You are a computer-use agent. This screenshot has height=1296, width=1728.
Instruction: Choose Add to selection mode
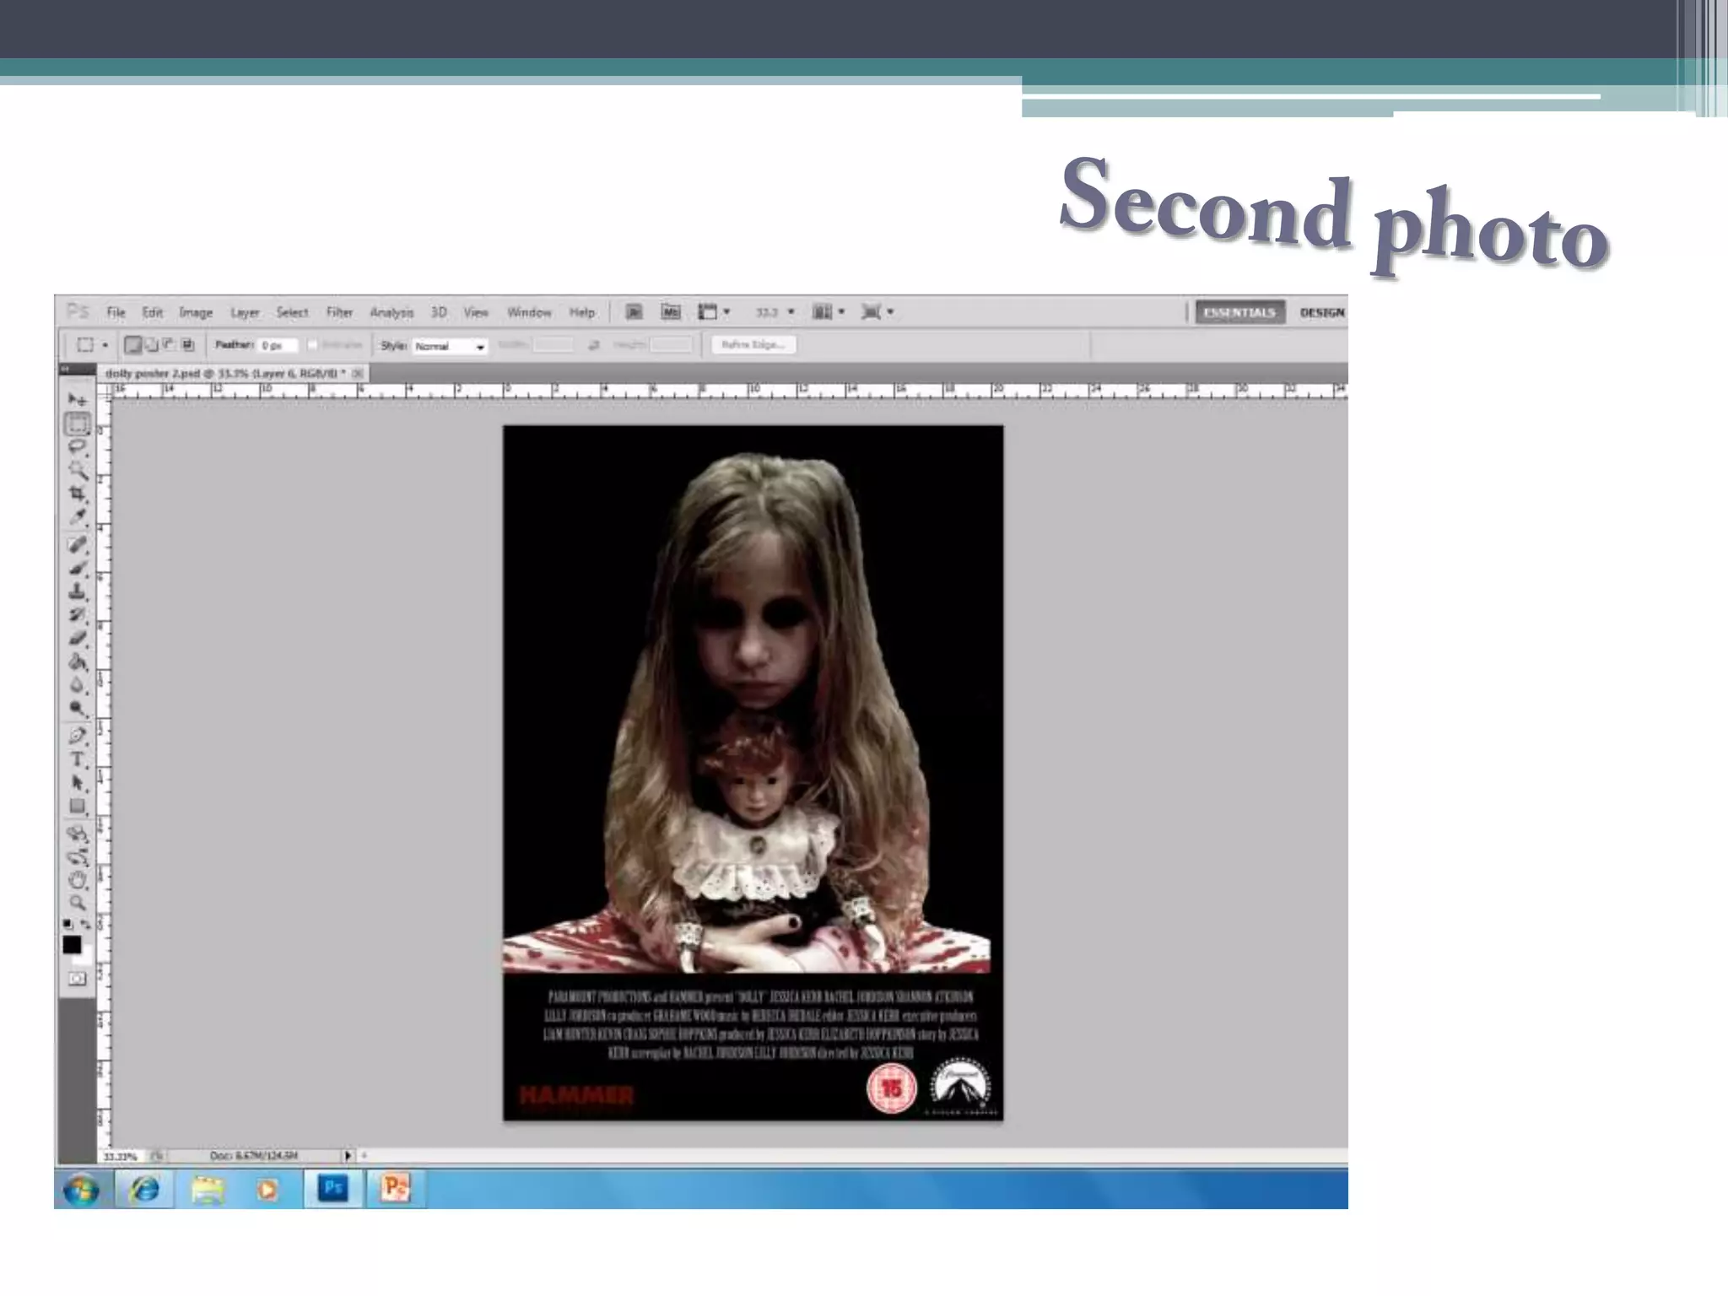click(151, 345)
